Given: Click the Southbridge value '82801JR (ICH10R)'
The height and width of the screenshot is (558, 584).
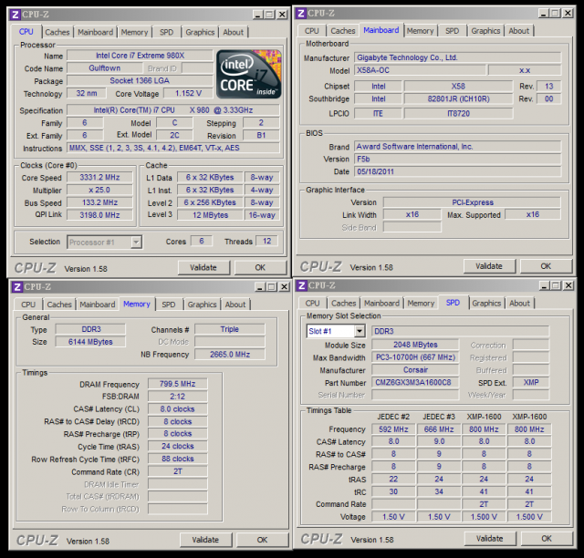Looking at the screenshot, I should 458,98.
